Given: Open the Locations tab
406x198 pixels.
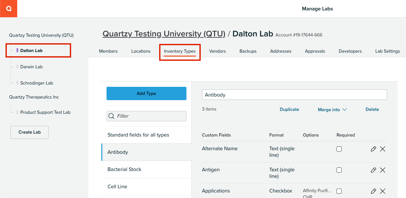Looking at the screenshot, I should pyautogui.click(x=141, y=51).
